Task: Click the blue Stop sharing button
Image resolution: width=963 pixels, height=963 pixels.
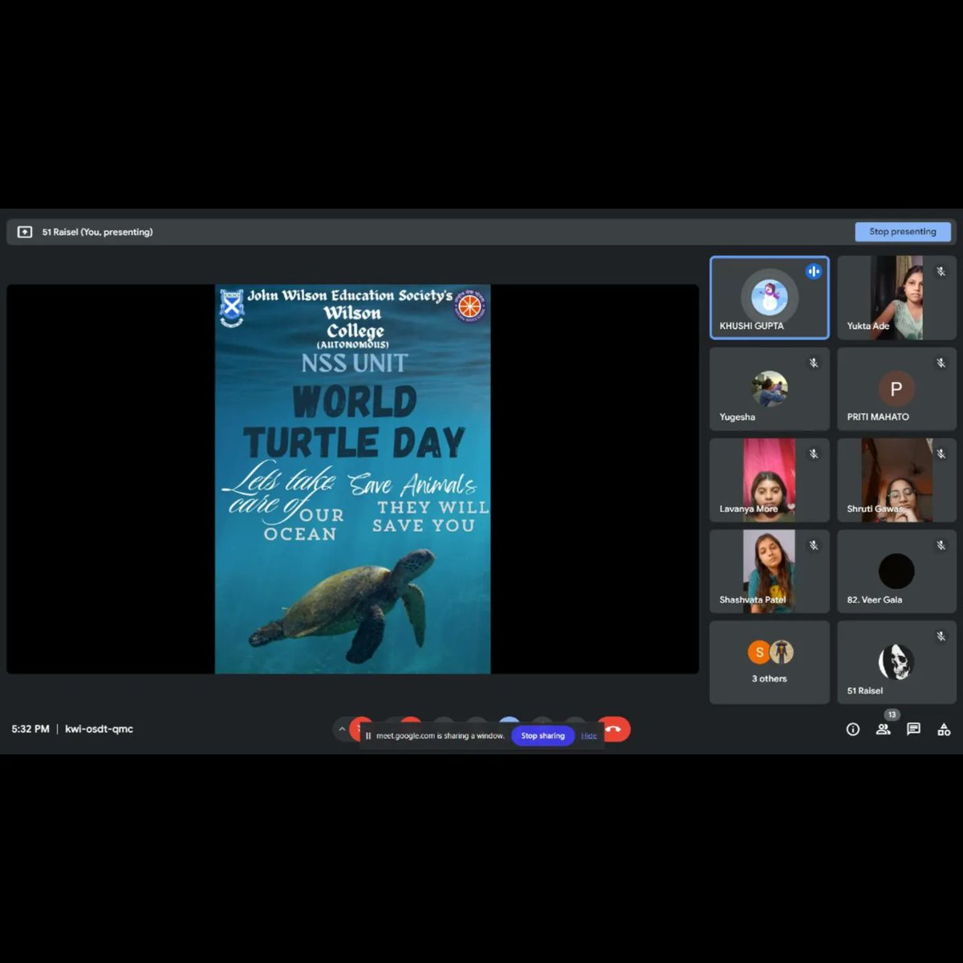Action: point(542,735)
